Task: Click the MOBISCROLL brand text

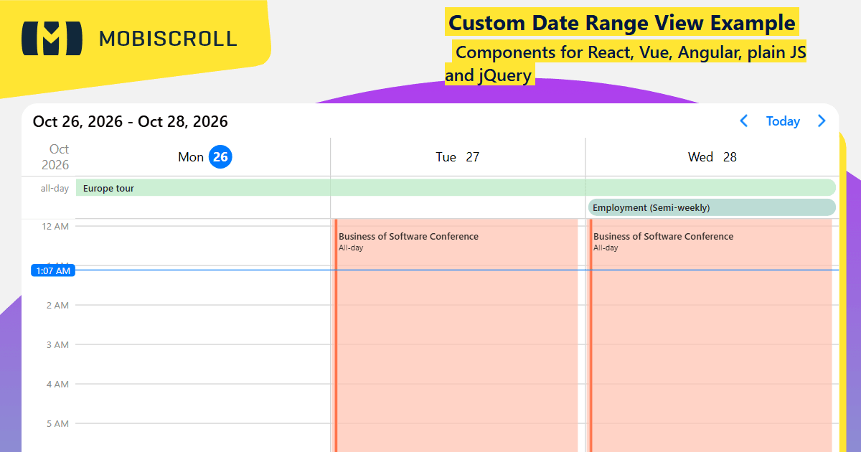Action: [168, 39]
